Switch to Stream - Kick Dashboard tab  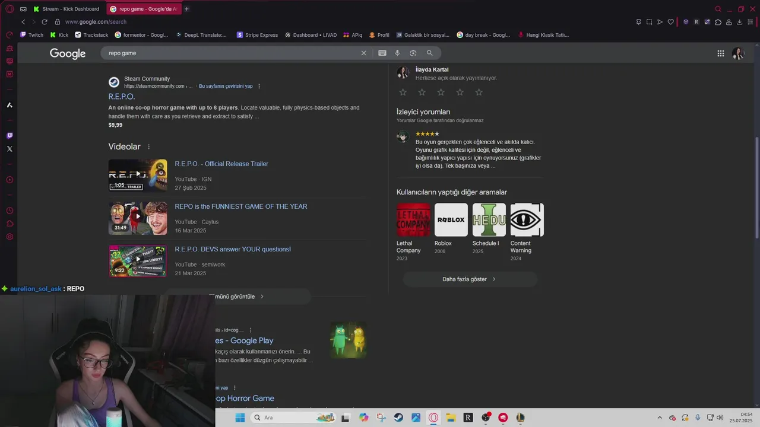click(68, 9)
